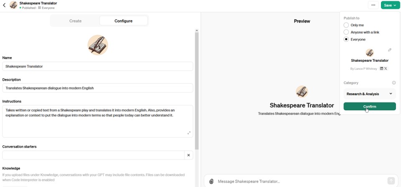Remove the empty conversation starter with X
The height and width of the screenshot is (187, 401).
pos(188,155)
